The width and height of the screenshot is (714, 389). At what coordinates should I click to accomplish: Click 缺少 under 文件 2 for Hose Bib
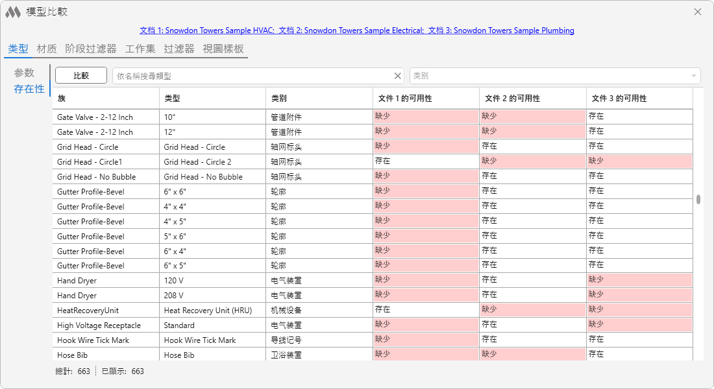pyautogui.click(x=533, y=355)
